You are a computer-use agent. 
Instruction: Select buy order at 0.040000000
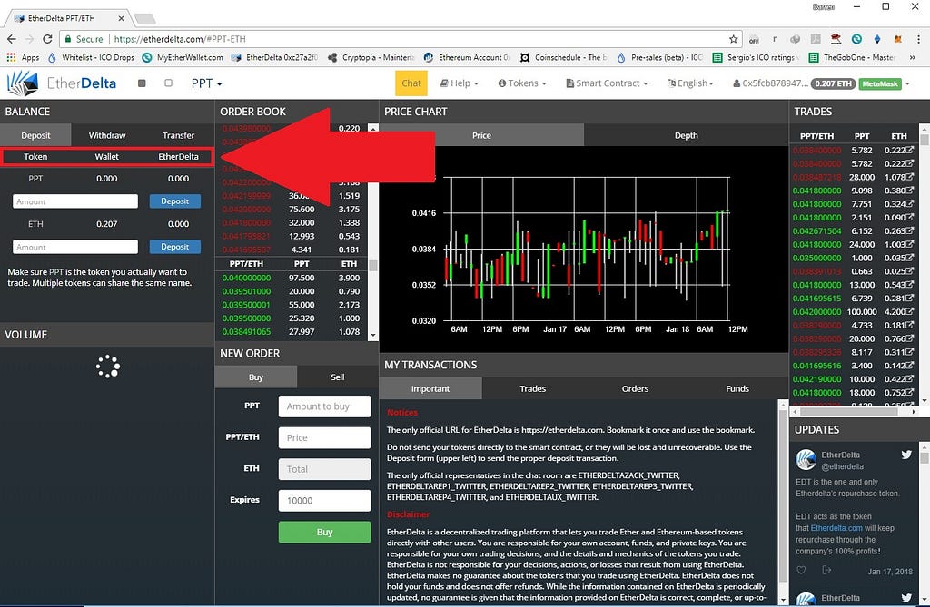click(291, 278)
